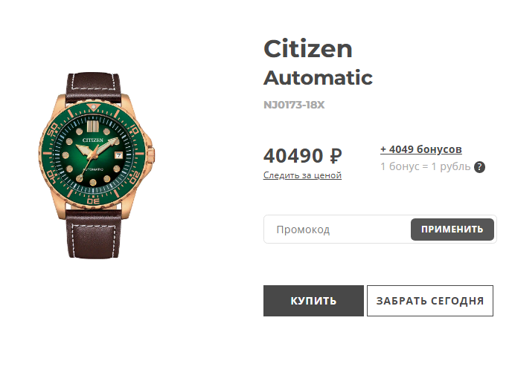
Task: Click the date window on the watch
Action: (x=118, y=155)
